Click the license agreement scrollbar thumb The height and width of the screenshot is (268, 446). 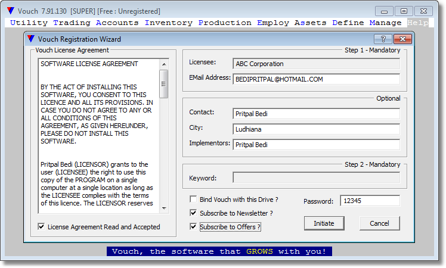point(164,84)
